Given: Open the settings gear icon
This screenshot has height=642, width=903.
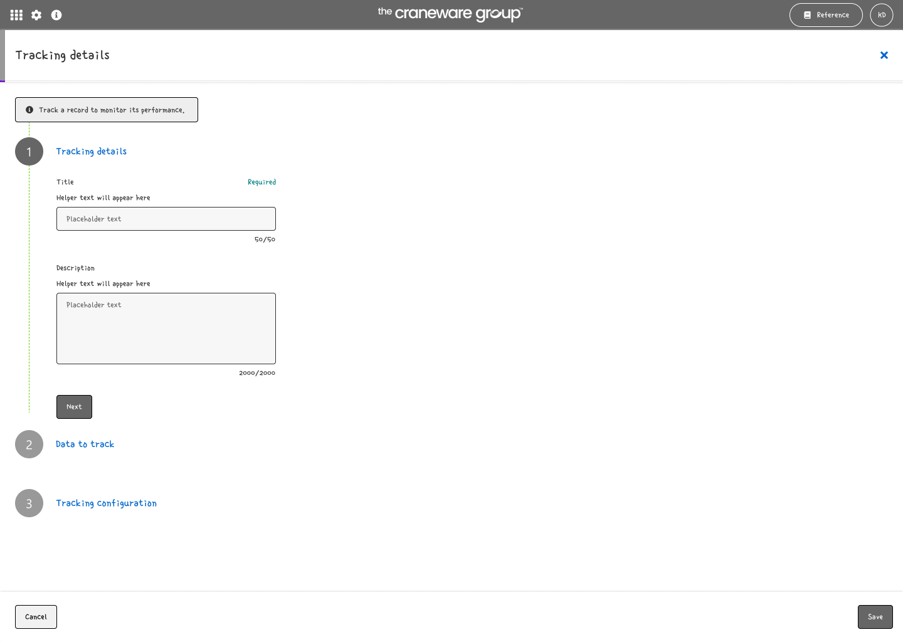Looking at the screenshot, I should click(x=36, y=15).
